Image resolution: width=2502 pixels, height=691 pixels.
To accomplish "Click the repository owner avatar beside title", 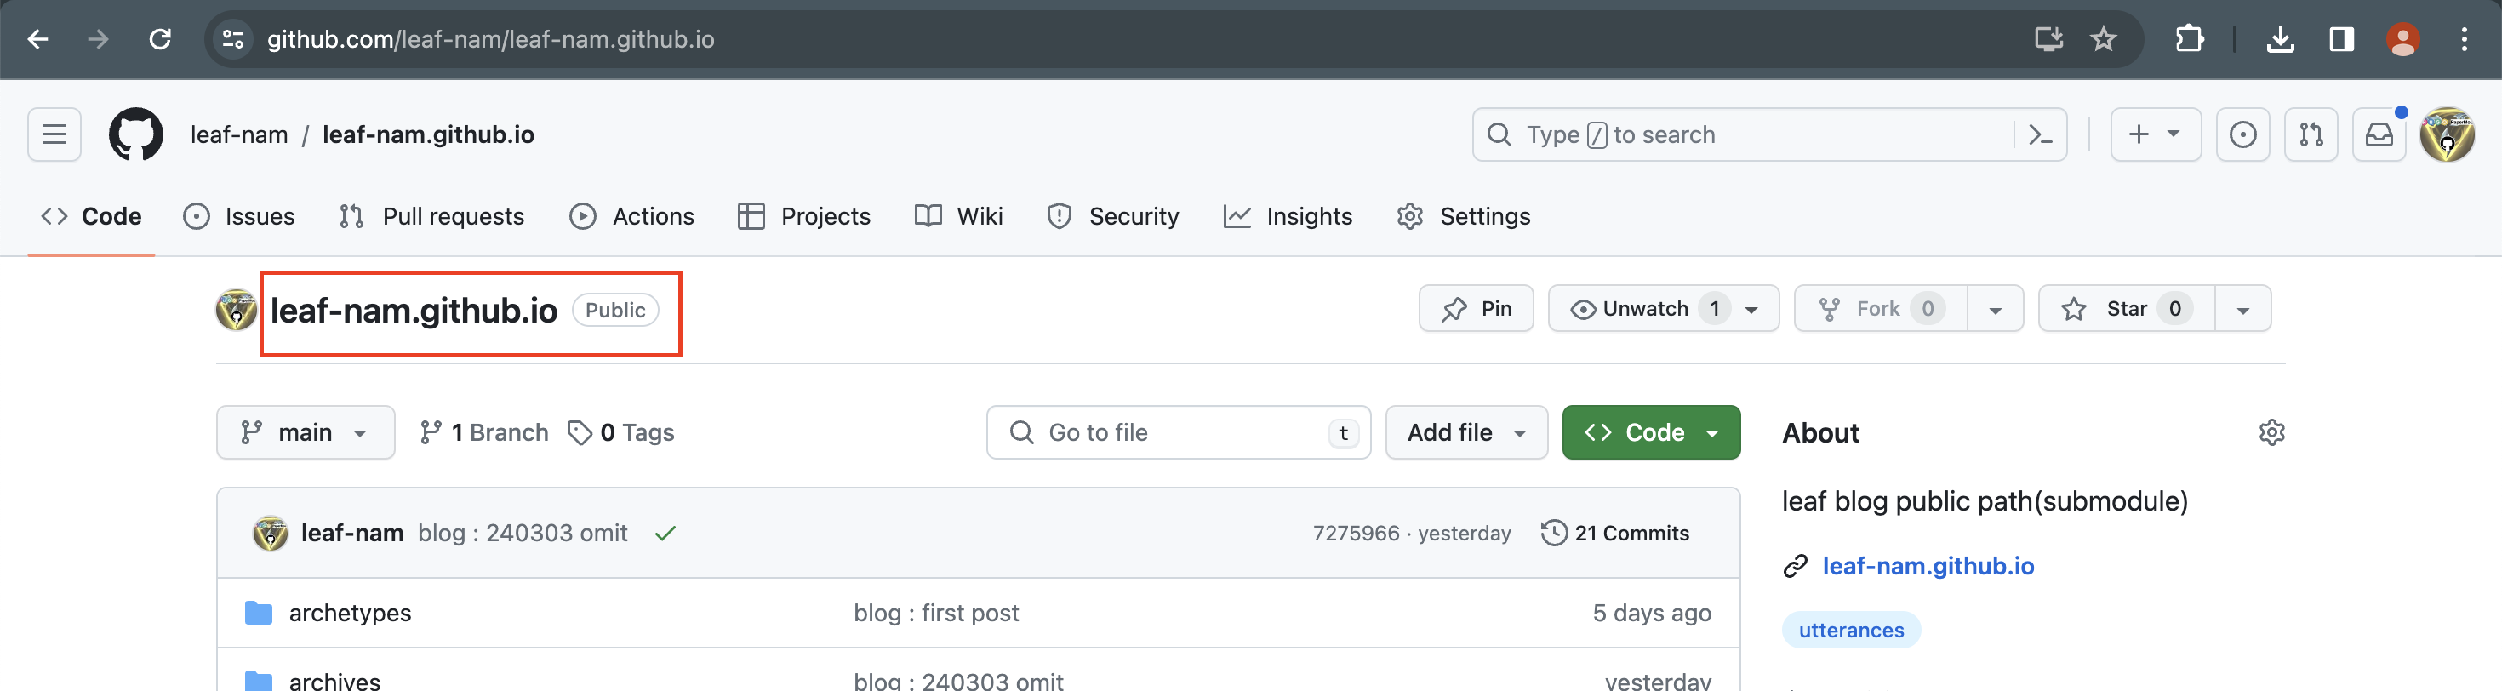I will pyautogui.click(x=236, y=310).
